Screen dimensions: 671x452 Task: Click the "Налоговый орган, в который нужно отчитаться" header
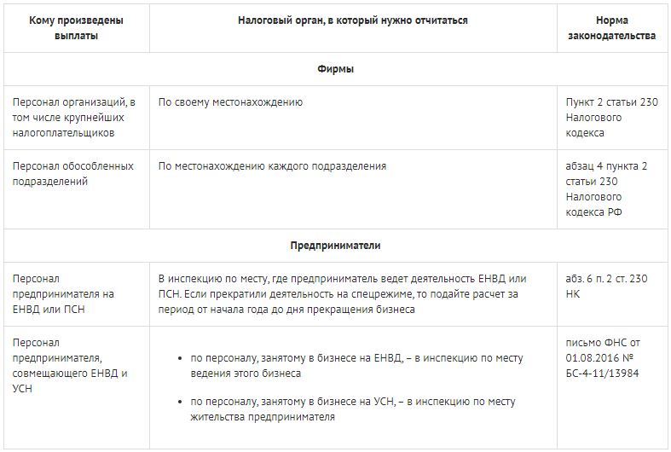[x=352, y=20]
